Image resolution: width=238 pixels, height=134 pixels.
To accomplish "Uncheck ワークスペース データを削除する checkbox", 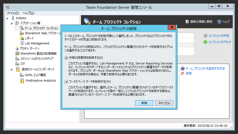I will coord(66,82).
